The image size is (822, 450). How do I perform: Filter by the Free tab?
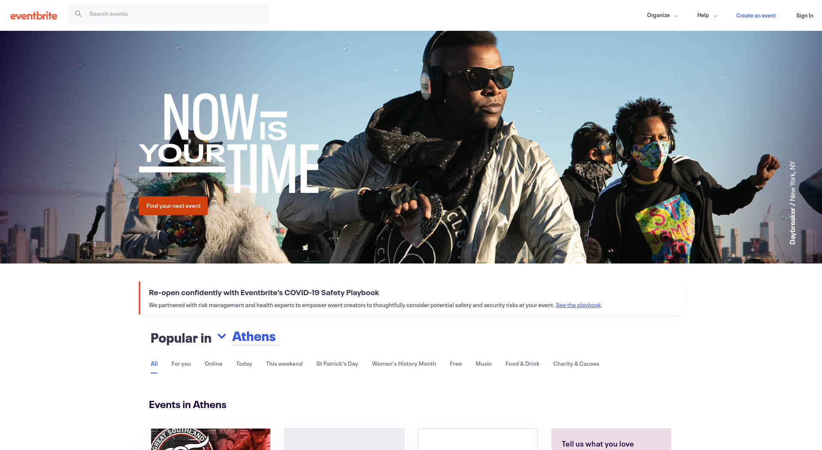[456, 364]
